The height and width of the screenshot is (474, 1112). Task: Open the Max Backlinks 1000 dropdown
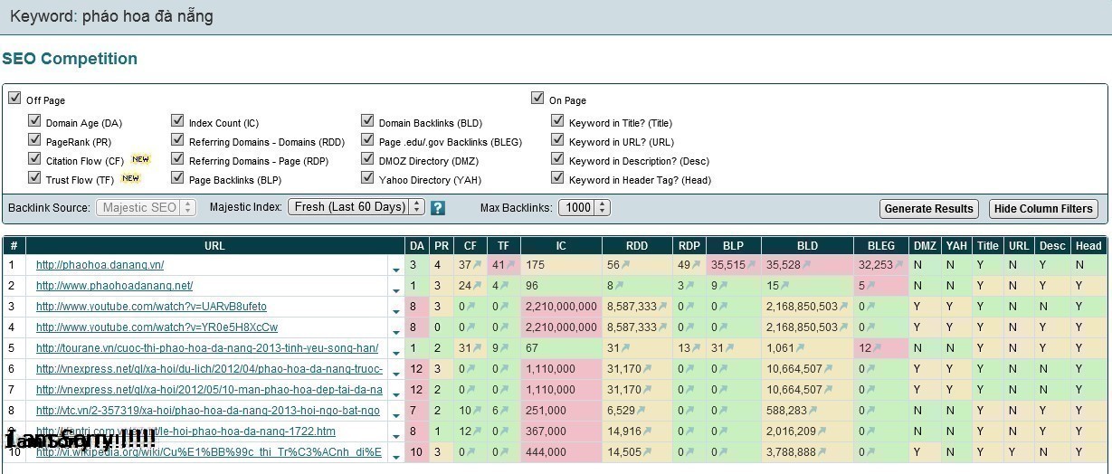click(584, 207)
